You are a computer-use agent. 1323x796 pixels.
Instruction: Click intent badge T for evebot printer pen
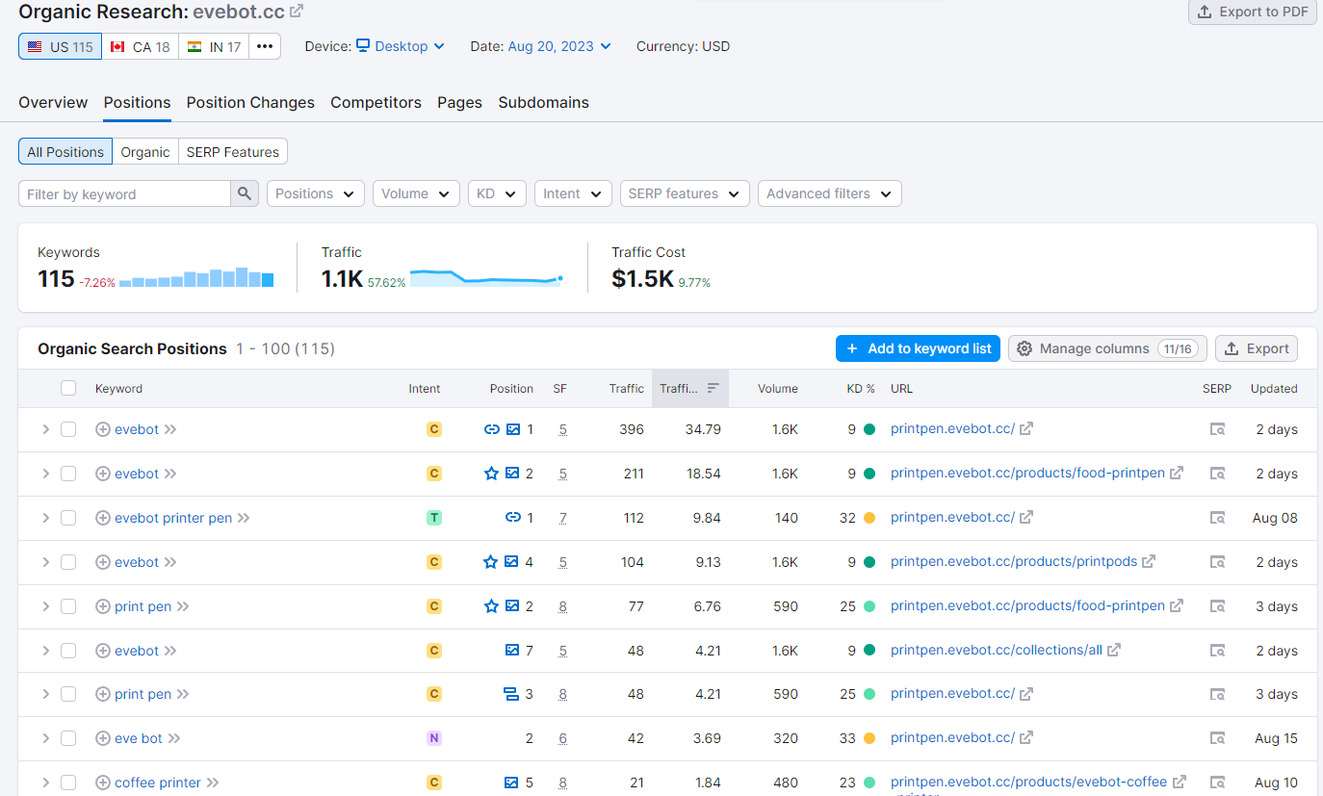[x=434, y=518]
